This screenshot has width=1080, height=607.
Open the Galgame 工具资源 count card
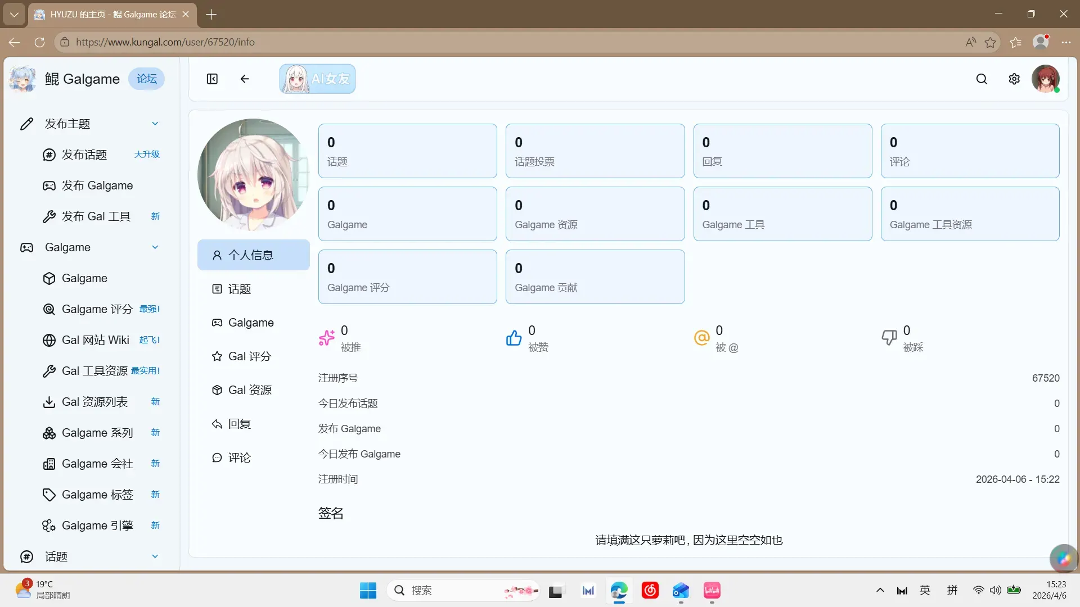pos(970,214)
